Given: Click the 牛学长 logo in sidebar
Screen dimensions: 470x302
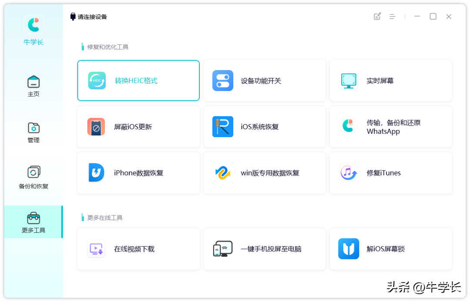Looking at the screenshot, I should point(34,24).
